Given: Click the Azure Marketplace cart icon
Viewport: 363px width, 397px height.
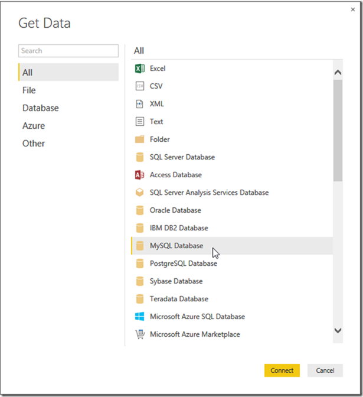Looking at the screenshot, I should [x=140, y=334].
